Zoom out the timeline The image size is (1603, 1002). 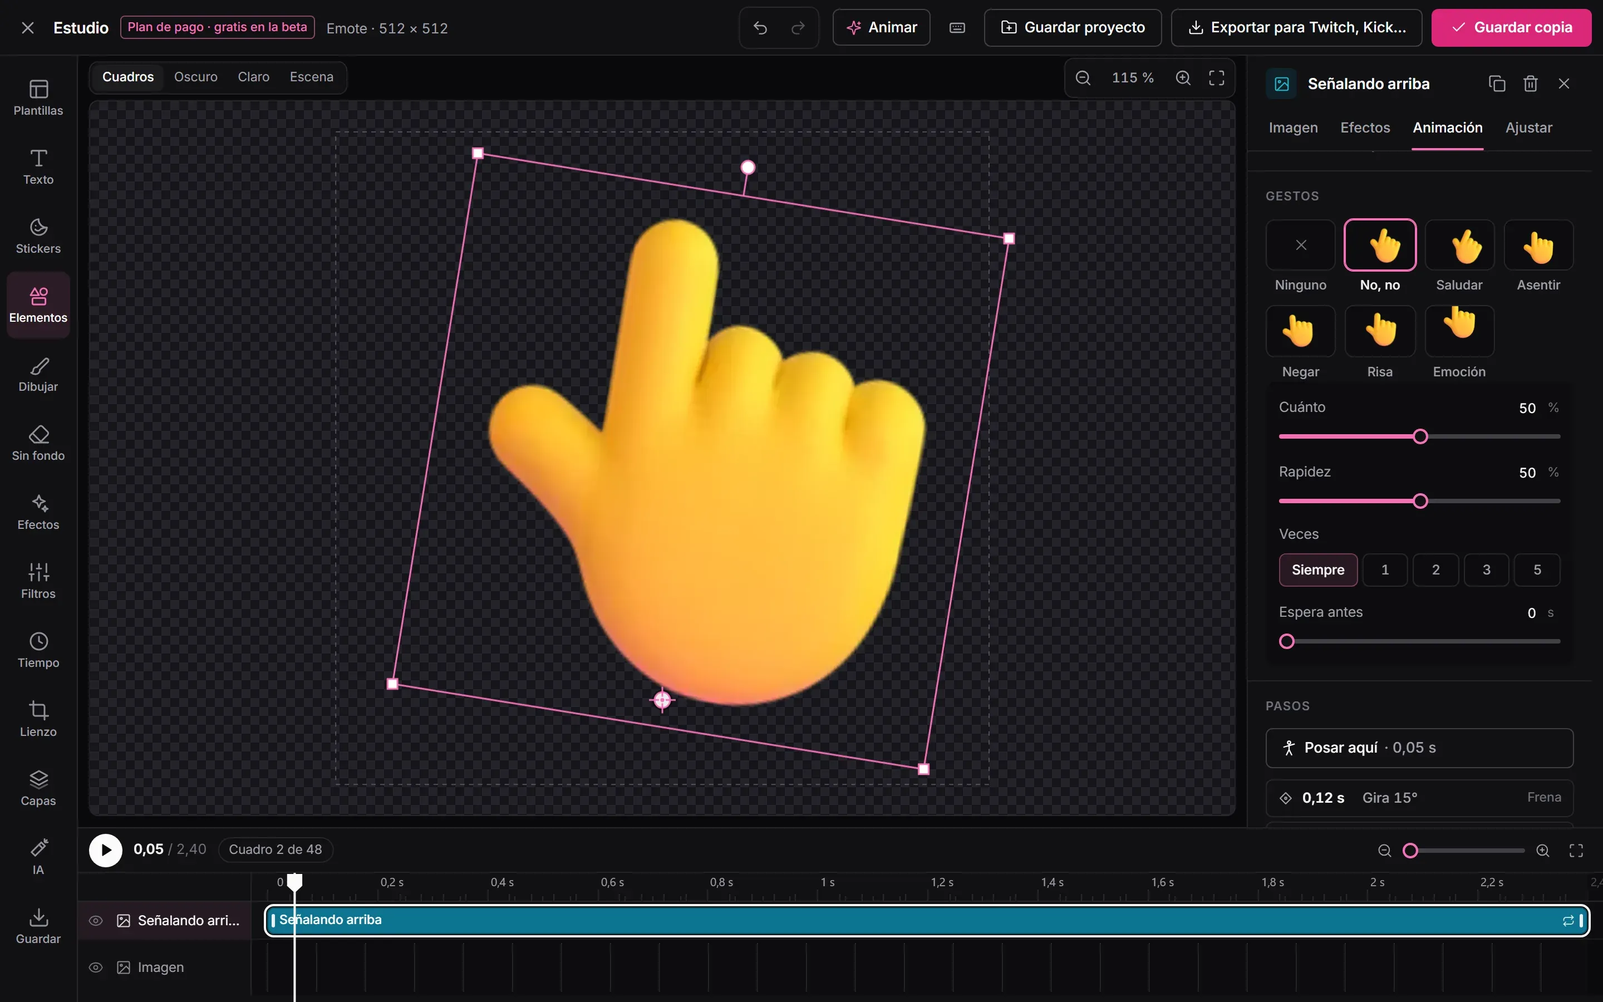coord(1384,850)
